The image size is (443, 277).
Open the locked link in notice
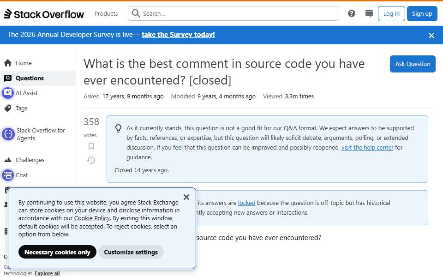pyautogui.click(x=246, y=203)
